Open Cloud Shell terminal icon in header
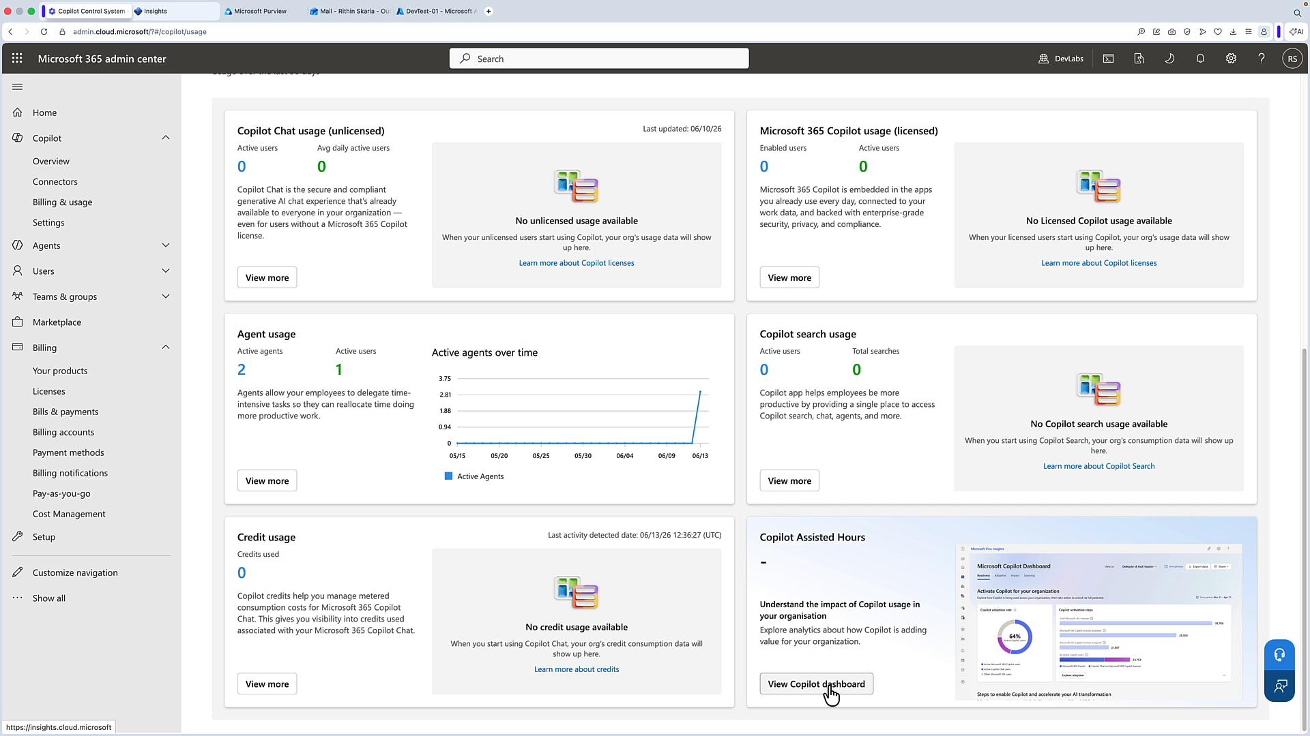 tap(1108, 59)
